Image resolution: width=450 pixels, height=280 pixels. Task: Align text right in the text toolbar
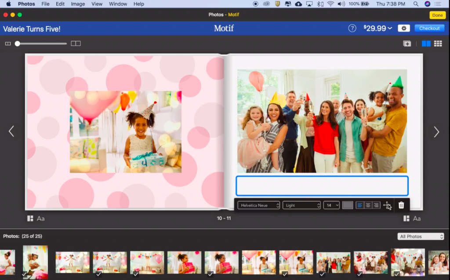click(x=376, y=205)
